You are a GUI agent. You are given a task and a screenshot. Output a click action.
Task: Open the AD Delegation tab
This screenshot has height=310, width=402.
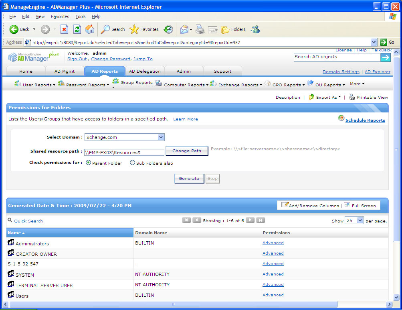(x=145, y=71)
